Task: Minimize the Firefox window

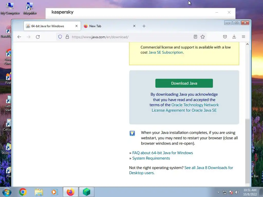Action: point(228,23)
